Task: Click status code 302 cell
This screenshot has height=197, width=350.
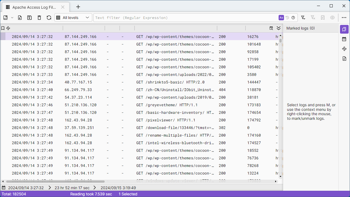Action: 222,128
